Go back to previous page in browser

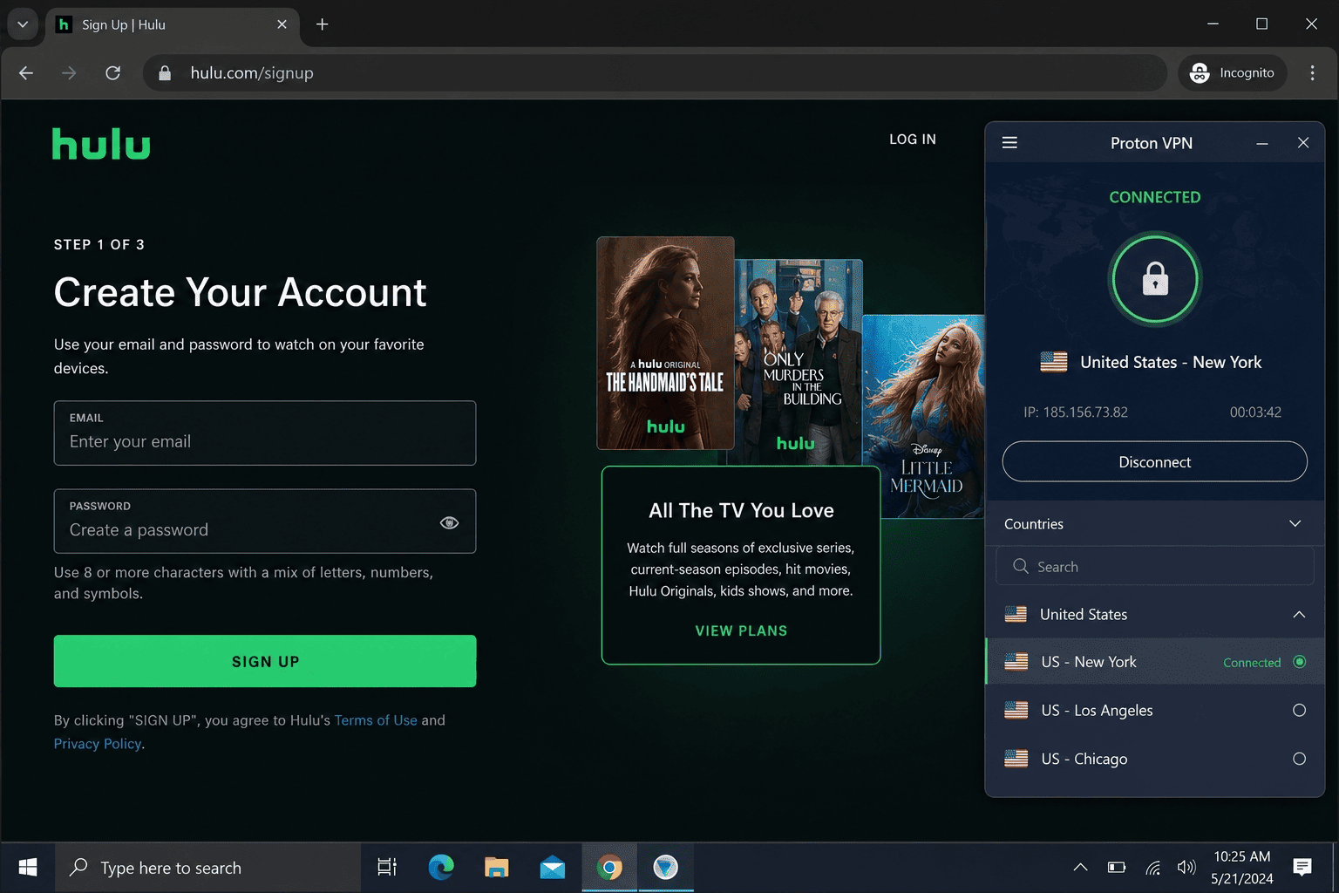click(26, 73)
